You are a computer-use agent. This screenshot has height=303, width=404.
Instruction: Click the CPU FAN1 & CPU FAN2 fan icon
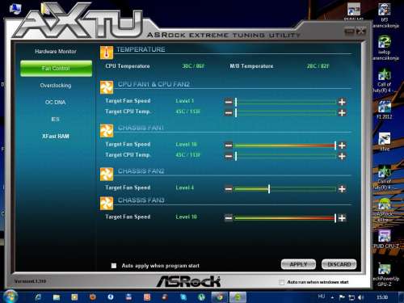[x=107, y=87]
